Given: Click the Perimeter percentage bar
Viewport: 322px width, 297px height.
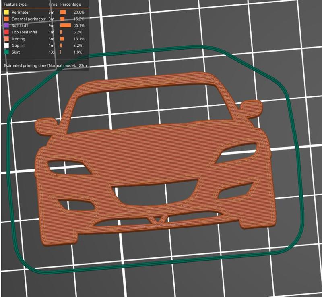Looking at the screenshot, I should click(63, 12).
